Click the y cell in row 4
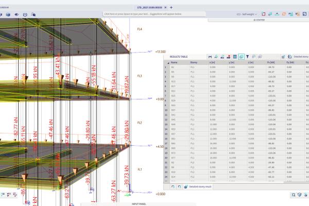Image resolution: width=309 pixels, height=206 pixels. 237,81
